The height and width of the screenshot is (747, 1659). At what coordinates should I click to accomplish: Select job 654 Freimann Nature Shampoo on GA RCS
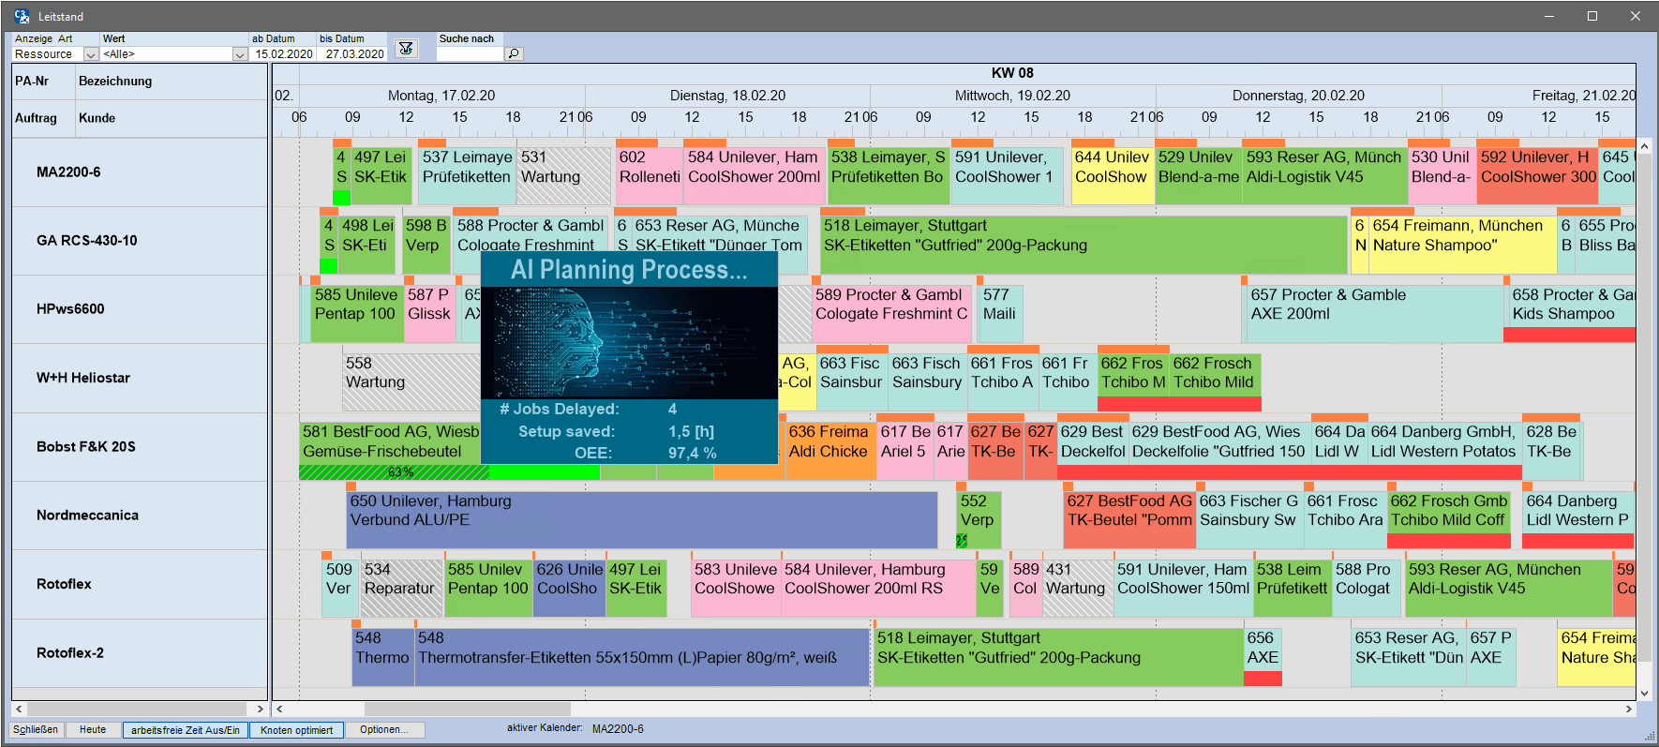[1462, 245]
